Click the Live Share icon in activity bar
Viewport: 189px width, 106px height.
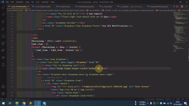pyautogui.click(x=3, y=50)
